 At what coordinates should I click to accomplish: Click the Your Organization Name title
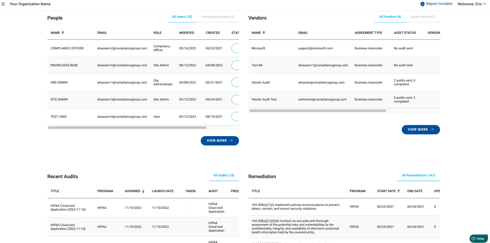(x=30, y=4)
